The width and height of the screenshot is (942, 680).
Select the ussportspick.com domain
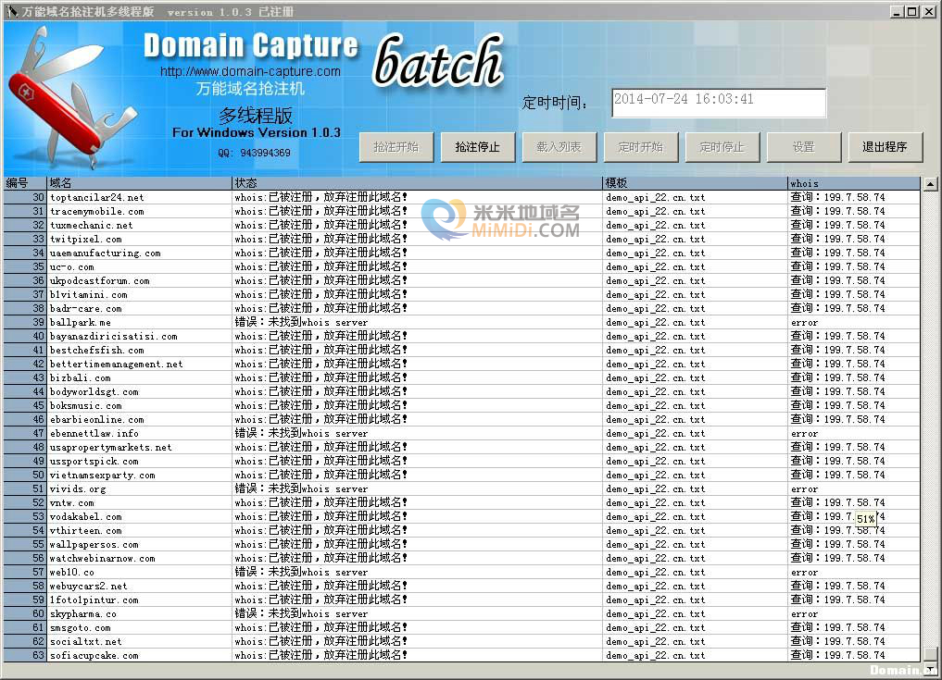point(94,461)
